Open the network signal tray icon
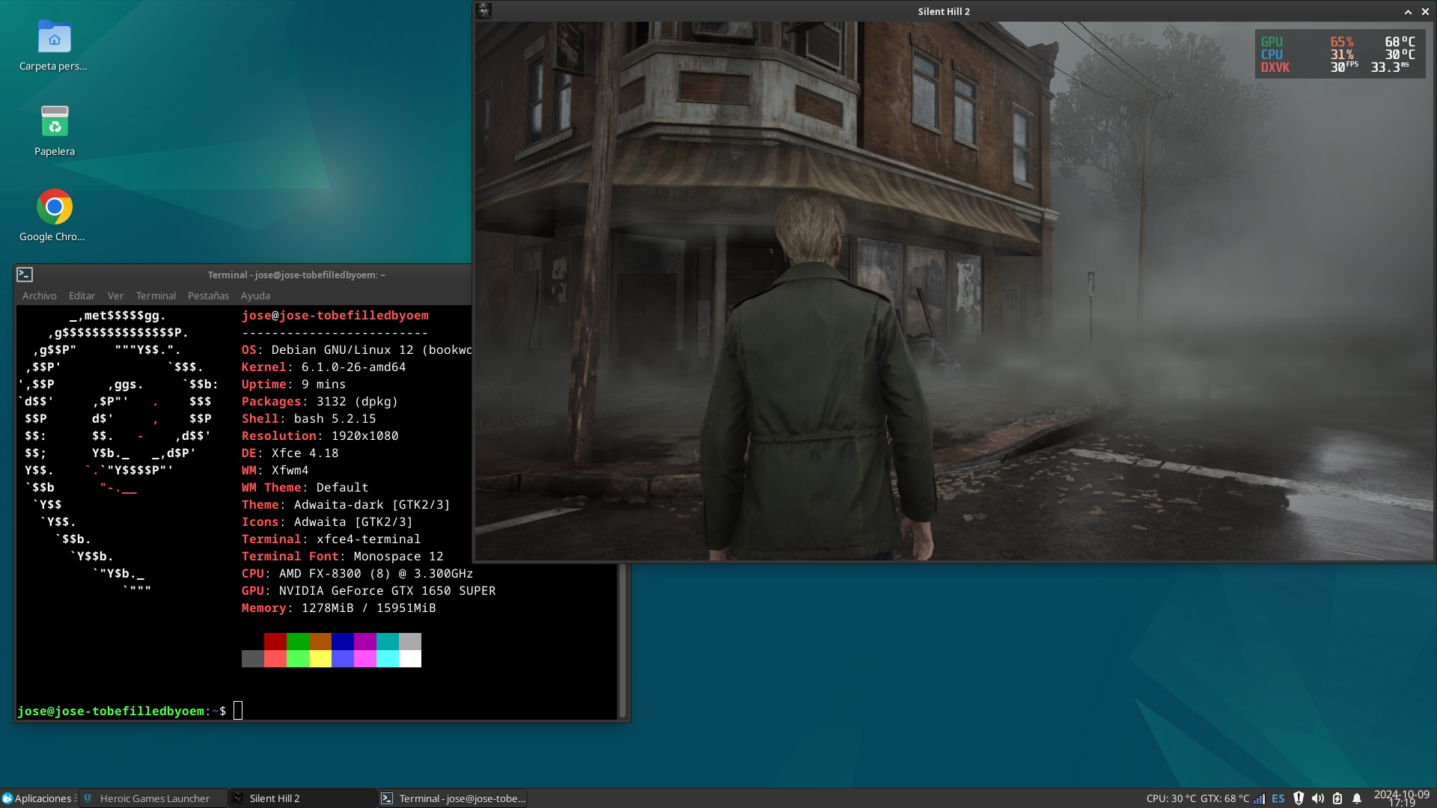The height and width of the screenshot is (808, 1437). [1260, 798]
